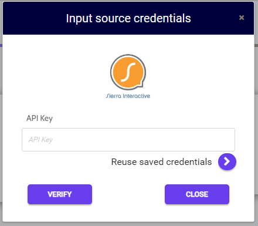This screenshot has height=226, width=258.
Task: Click the Sierra Interactive text under the logo
Action: [x=128, y=96]
